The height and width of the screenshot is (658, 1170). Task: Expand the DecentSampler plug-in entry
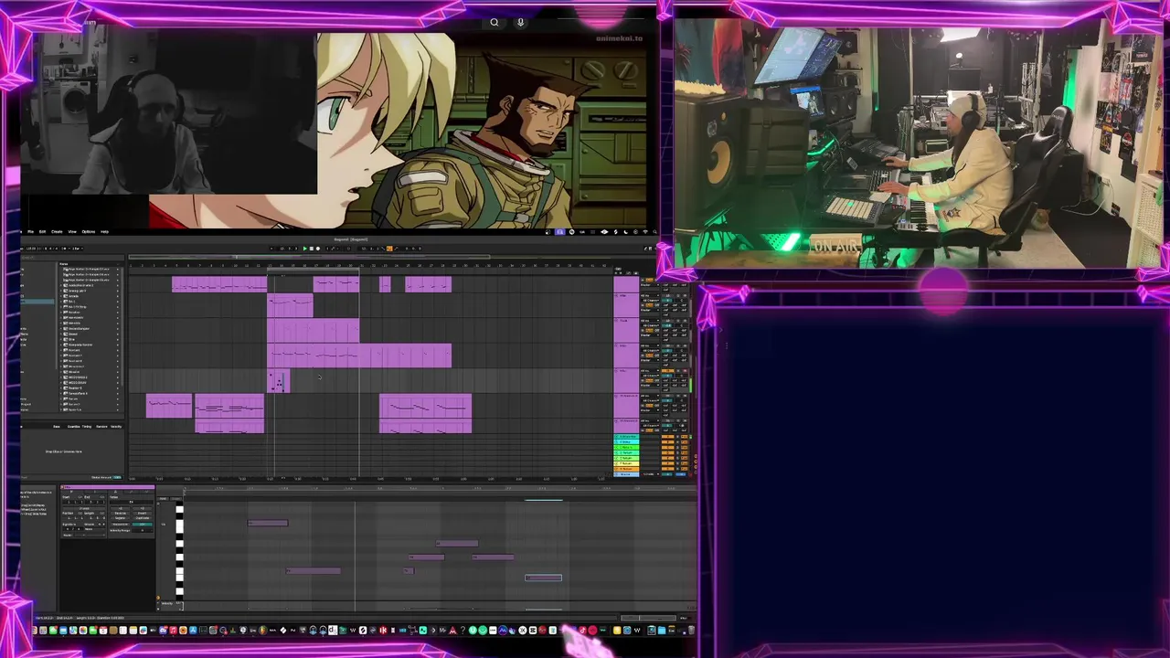61,328
